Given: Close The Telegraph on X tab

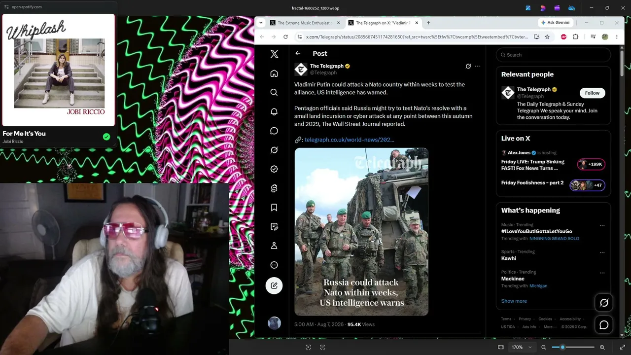Looking at the screenshot, I should tap(417, 23).
